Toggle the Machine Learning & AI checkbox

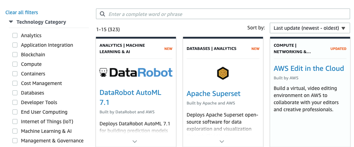15,131
